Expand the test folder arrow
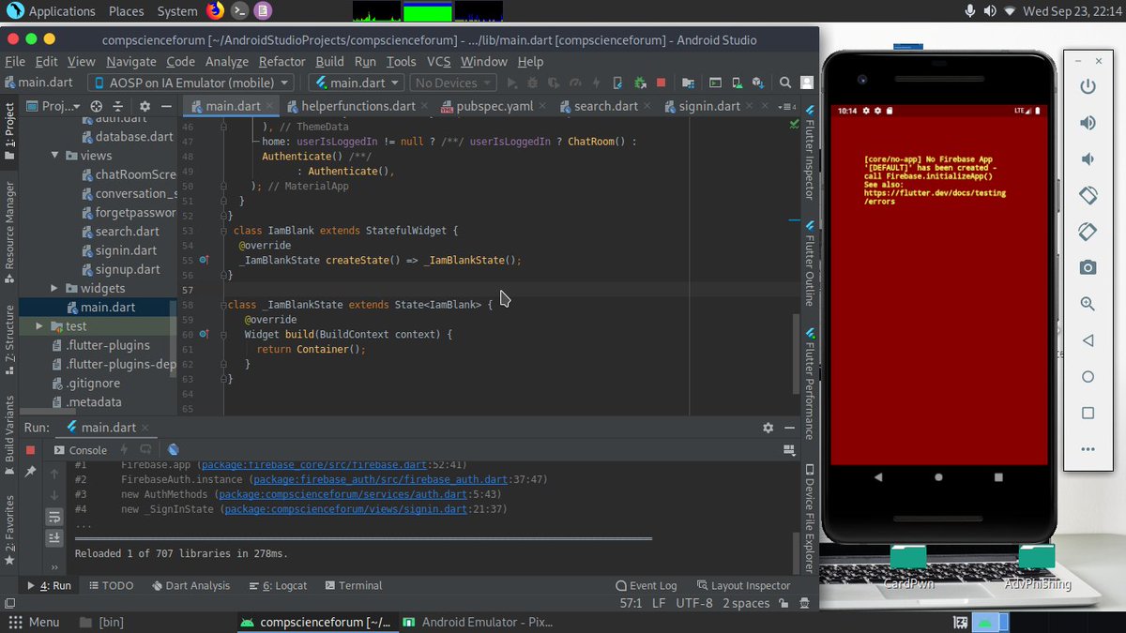1126x633 pixels. 39,326
